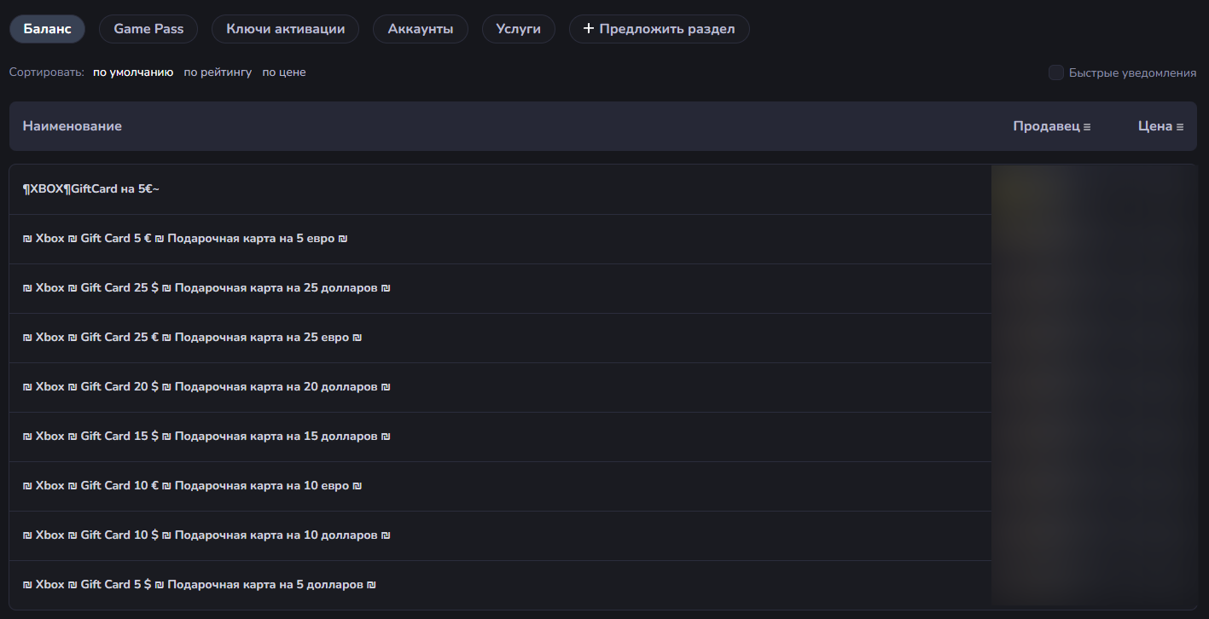Screen dimensions: 1209x619
Task: Open Xbox Gift Card 25 $ listing
Action: click(603, 288)
